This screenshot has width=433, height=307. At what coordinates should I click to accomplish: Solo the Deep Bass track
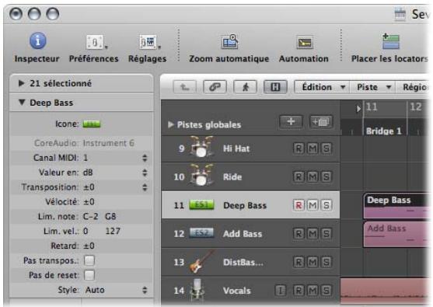coord(326,205)
